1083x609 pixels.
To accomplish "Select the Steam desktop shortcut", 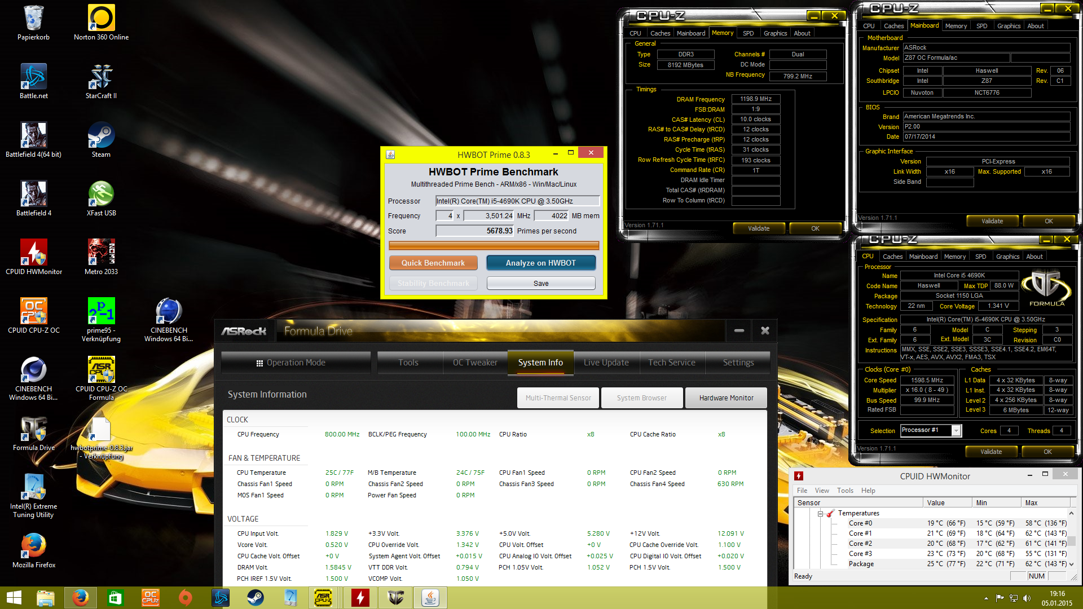I will tap(101, 140).
